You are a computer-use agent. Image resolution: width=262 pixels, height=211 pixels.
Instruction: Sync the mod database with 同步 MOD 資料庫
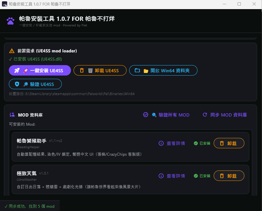225,115
